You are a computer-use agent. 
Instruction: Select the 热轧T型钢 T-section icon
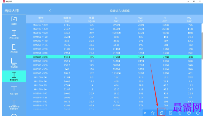tap(14, 90)
